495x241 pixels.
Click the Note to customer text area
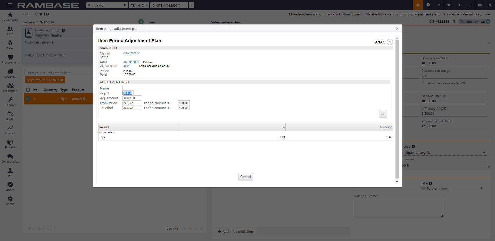399,207
